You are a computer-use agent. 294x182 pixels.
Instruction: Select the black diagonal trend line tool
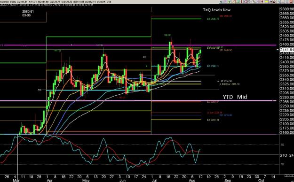254,2
